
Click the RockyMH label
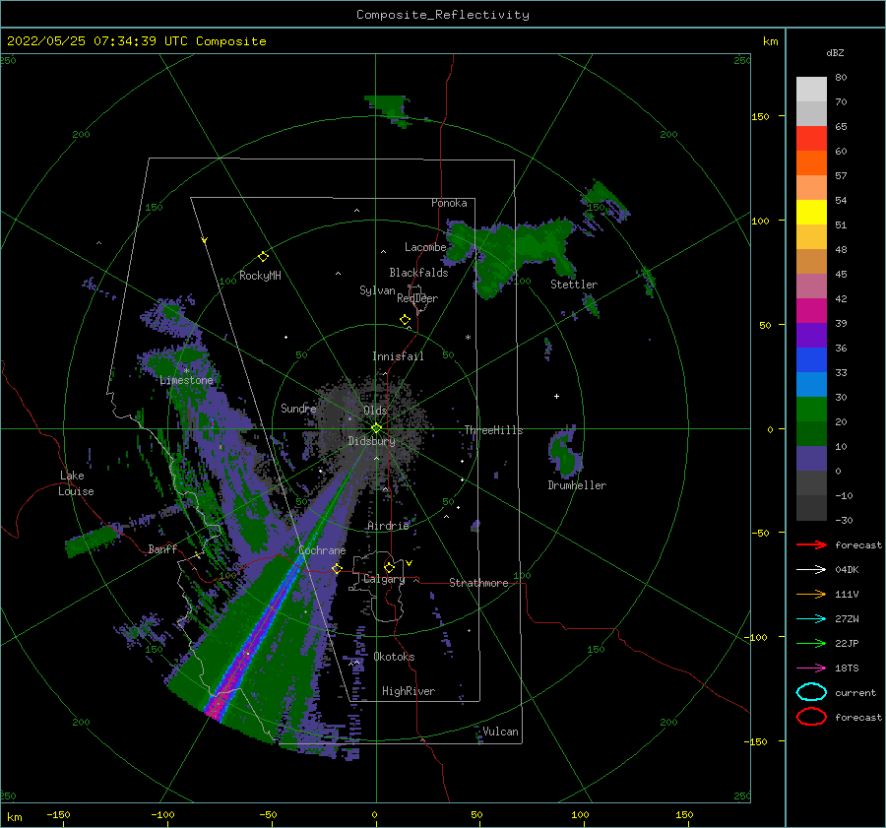tap(260, 276)
